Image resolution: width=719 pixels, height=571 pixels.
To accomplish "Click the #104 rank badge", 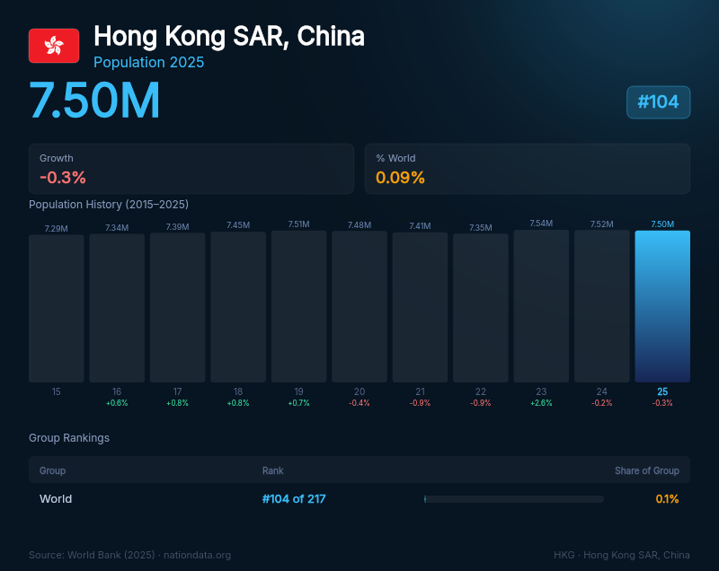I will tap(658, 102).
